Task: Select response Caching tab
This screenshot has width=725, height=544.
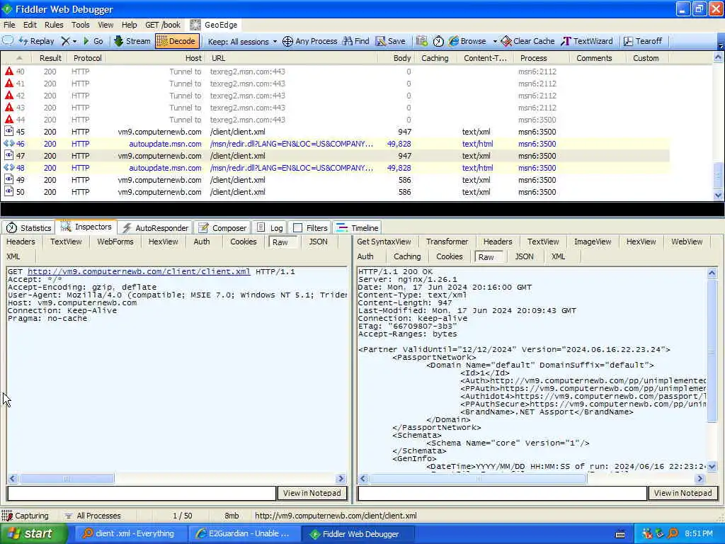Action: [407, 256]
